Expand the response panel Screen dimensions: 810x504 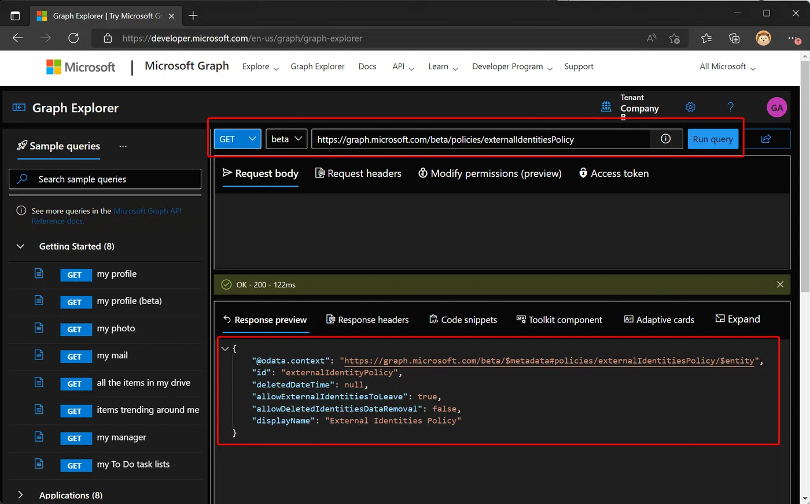tap(738, 319)
